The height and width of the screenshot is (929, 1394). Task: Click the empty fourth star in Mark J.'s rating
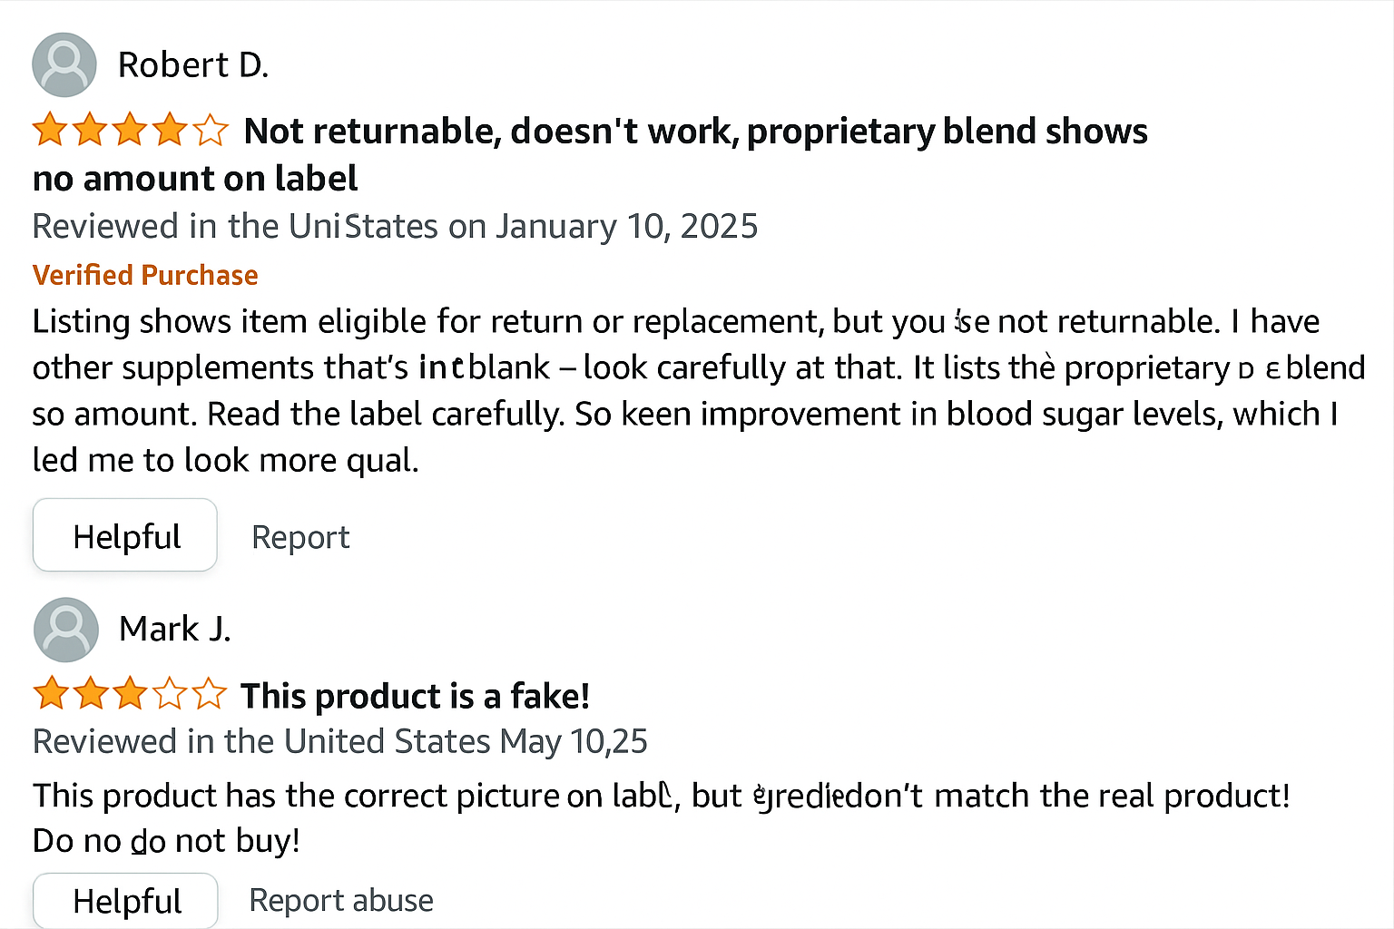tap(170, 694)
